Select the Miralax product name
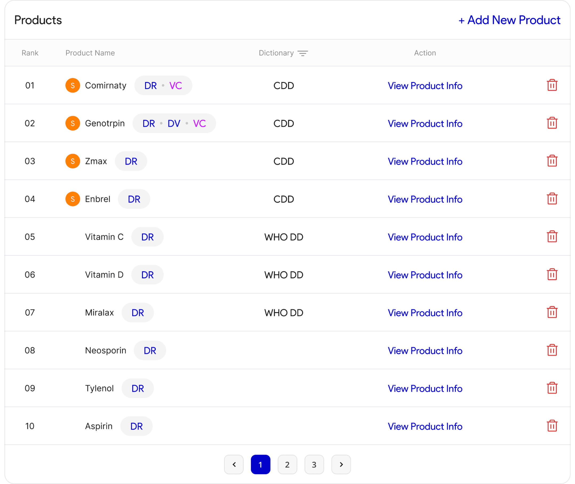Image resolution: width=575 pixels, height=484 pixels. click(x=99, y=313)
